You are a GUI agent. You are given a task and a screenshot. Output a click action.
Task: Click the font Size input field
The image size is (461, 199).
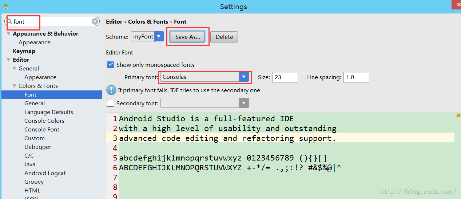[285, 77]
